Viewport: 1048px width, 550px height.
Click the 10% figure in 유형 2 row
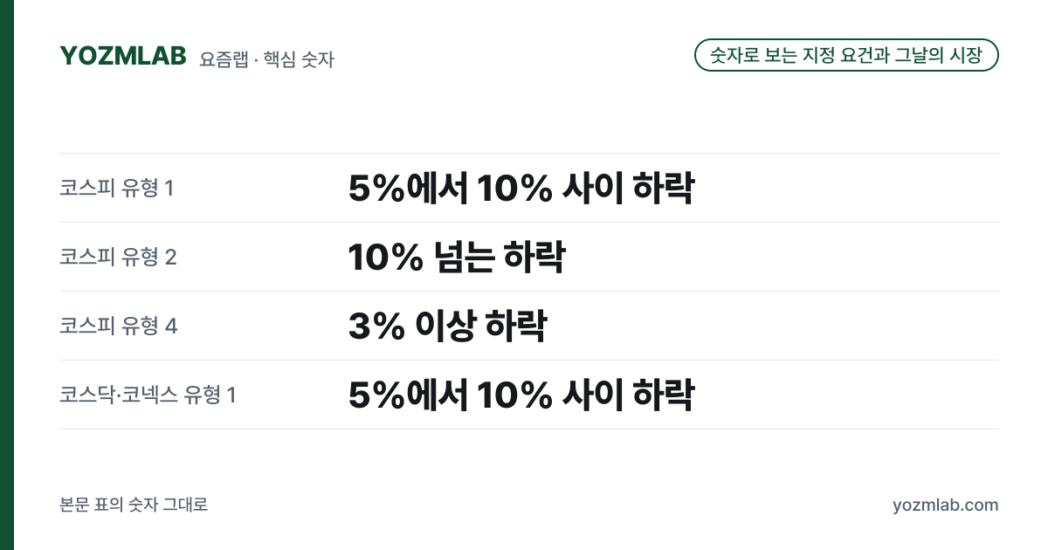click(385, 257)
